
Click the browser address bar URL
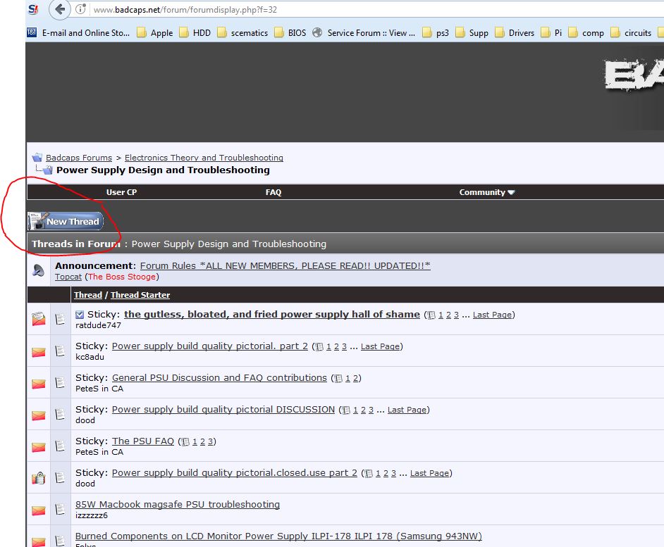click(185, 9)
